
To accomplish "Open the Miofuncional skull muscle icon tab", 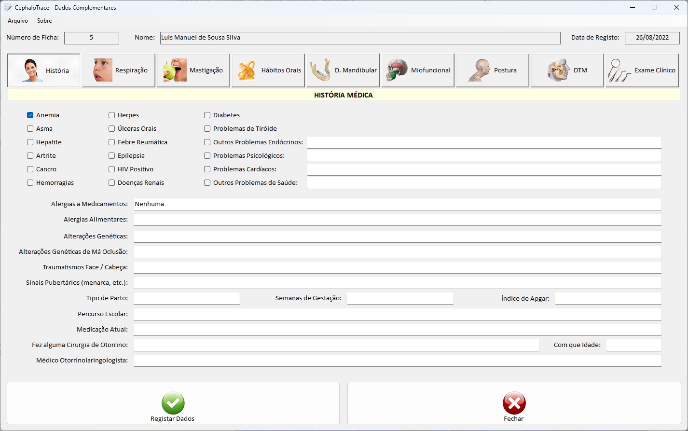I will 418,70.
